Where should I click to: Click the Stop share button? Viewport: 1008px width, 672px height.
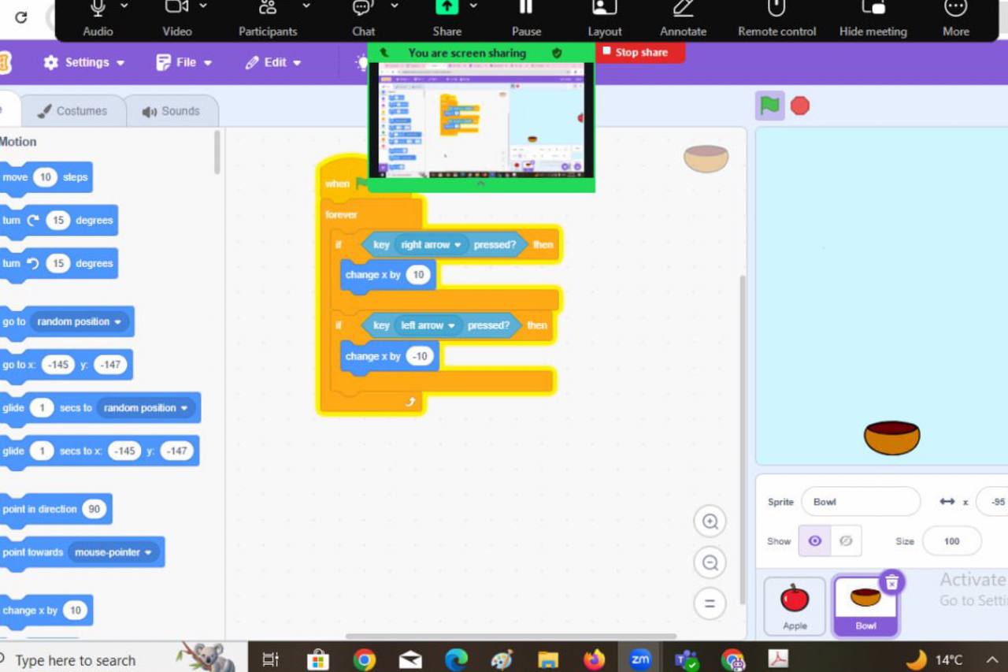tap(640, 52)
